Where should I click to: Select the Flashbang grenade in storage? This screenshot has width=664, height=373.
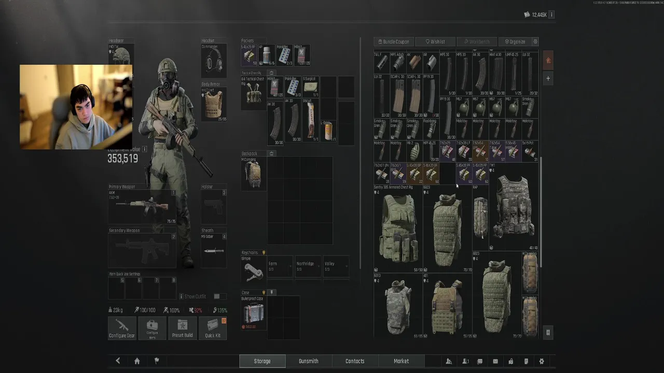pos(430,128)
